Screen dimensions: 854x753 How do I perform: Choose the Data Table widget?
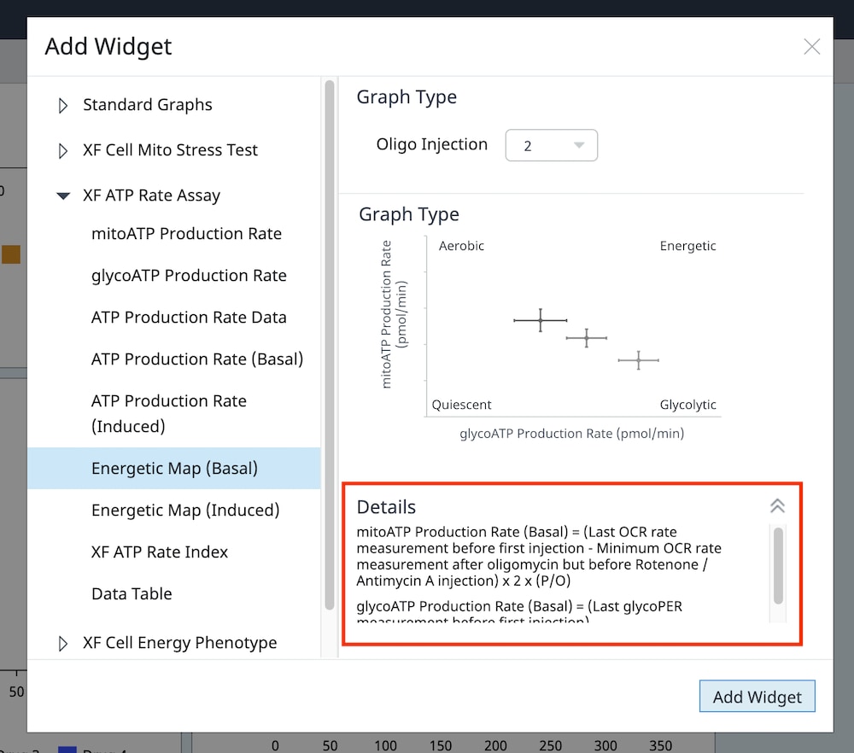pyautogui.click(x=132, y=594)
